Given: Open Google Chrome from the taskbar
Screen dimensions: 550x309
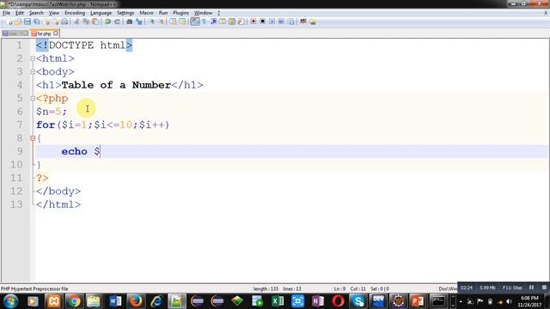Looking at the screenshot, I should tap(74, 301).
